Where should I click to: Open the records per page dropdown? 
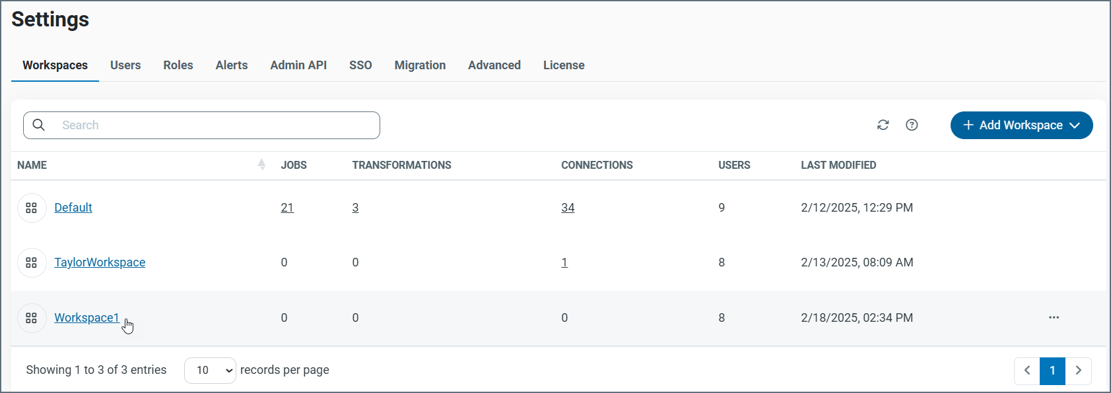[x=210, y=371]
